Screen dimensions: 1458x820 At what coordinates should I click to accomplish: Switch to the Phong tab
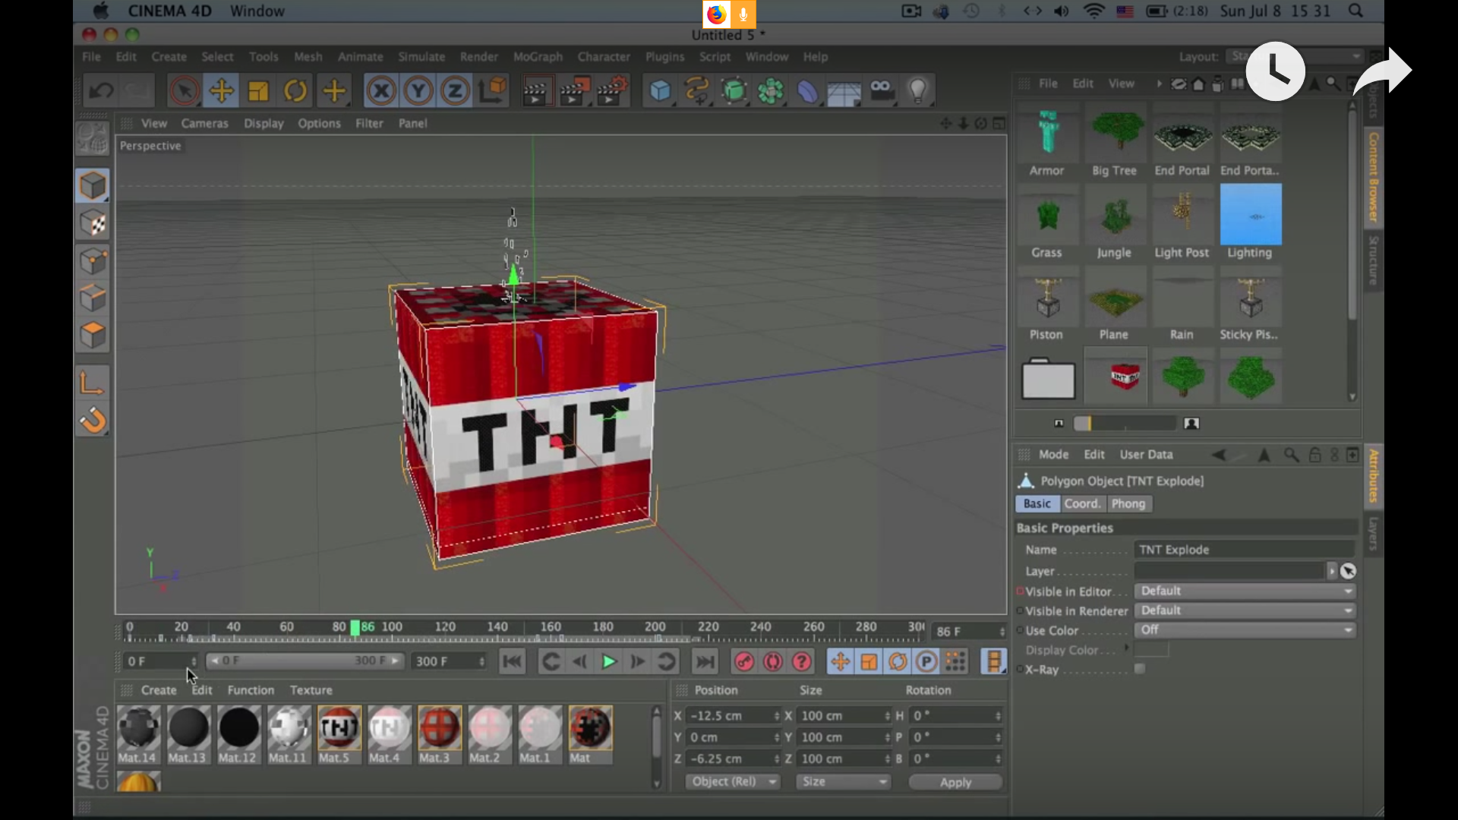tap(1128, 503)
